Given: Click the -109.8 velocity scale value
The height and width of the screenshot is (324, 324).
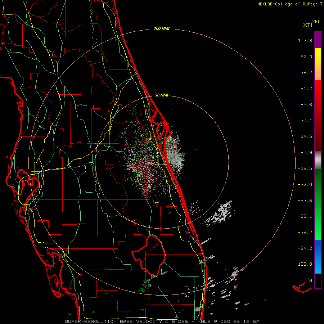Looking at the screenshot, I should click(x=303, y=264).
